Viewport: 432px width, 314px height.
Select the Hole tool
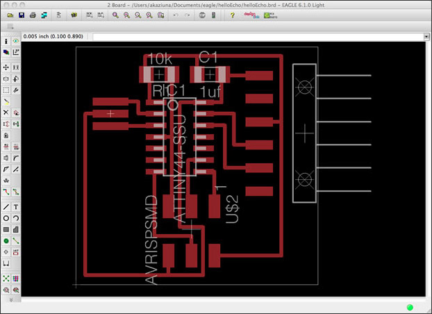(6, 252)
